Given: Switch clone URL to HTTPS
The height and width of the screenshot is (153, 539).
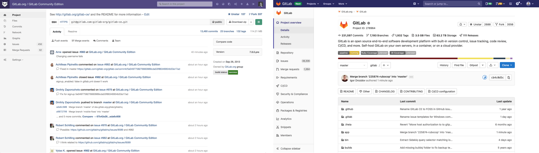Looking at the screenshot, I should tap(64, 22).
